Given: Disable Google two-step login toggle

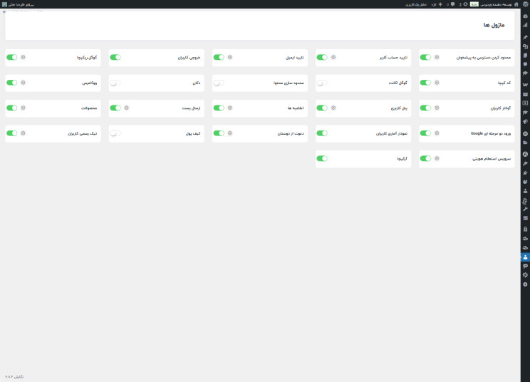Looking at the screenshot, I should [425, 133].
